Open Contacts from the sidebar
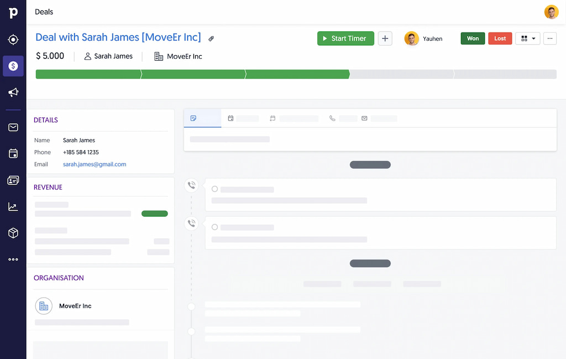The image size is (566, 359). (13, 180)
